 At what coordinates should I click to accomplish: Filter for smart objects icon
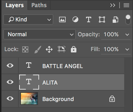(x=115, y=19)
